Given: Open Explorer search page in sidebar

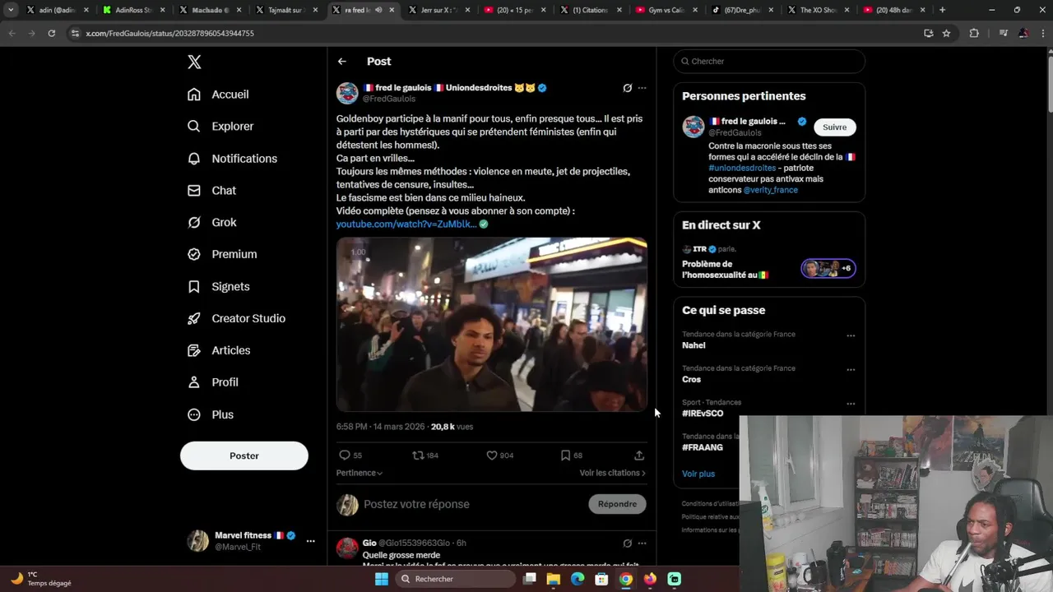Looking at the screenshot, I should [x=220, y=127].
